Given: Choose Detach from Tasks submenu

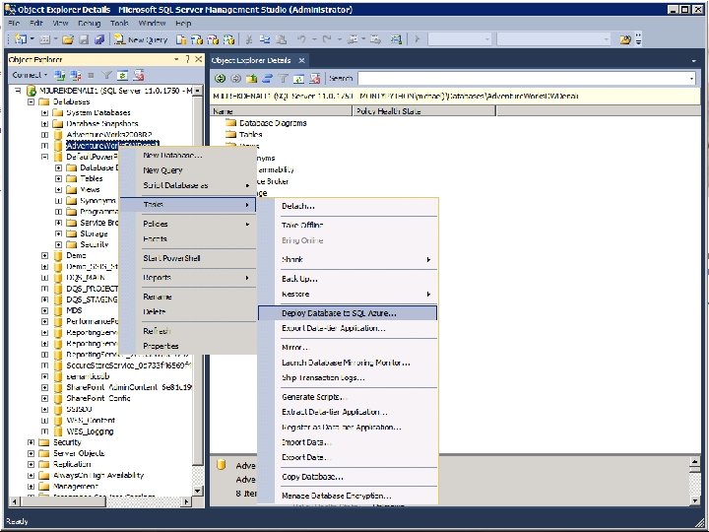Looking at the screenshot, I should [x=348, y=206].
